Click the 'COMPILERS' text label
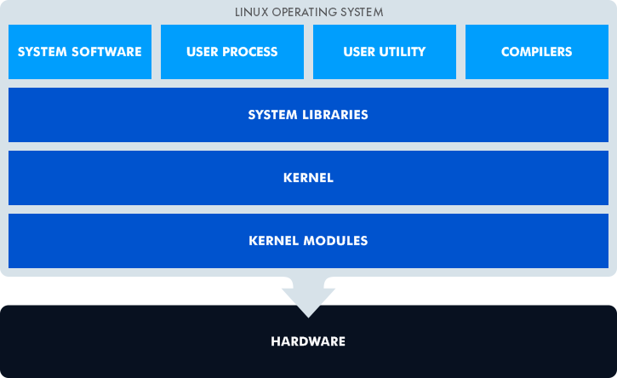 [536, 52]
